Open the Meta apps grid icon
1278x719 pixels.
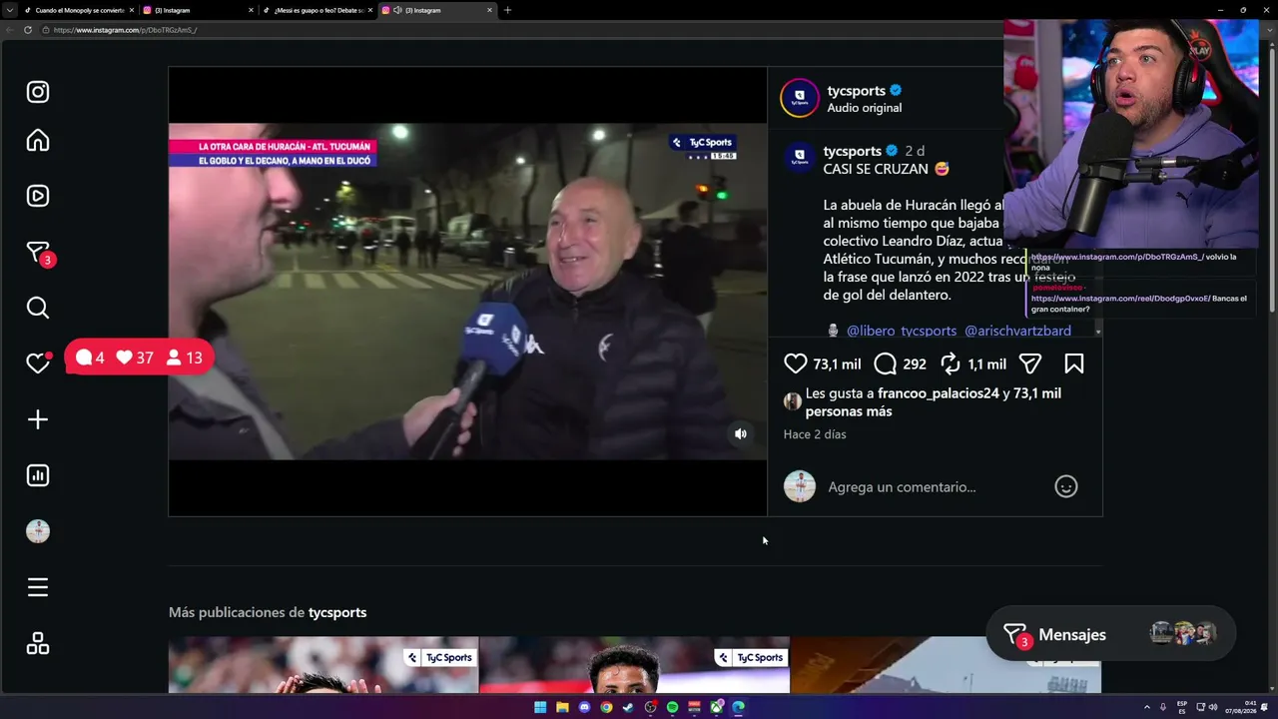coord(38,644)
